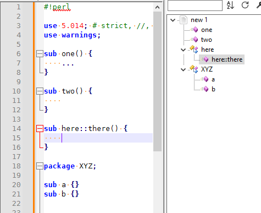Click the editor vertical scrollbar thumb
Viewport: 261px width, 213px height.
[x=157, y=81]
